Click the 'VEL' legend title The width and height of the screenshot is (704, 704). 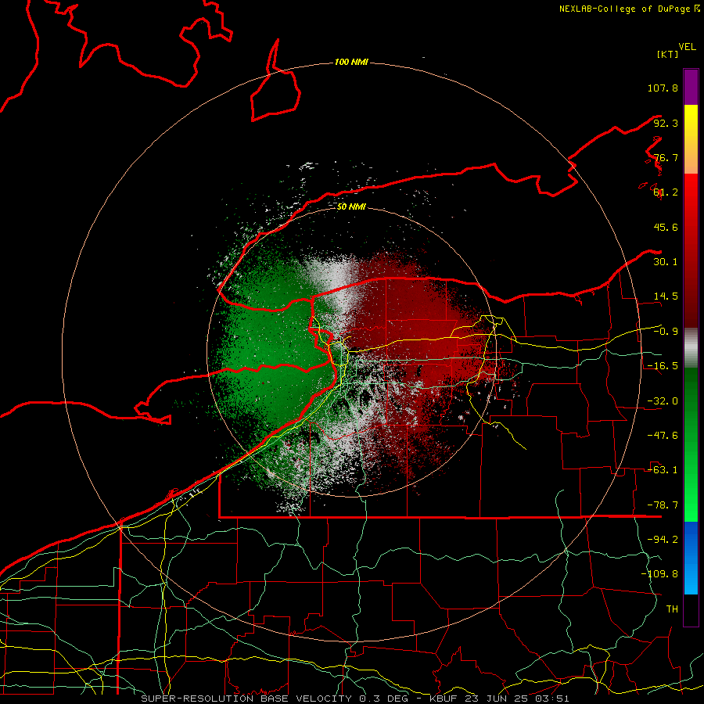point(687,47)
